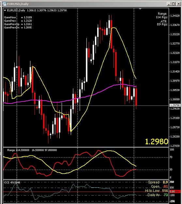
Task: Click the triangle arrow beside EURUSD,Daily label
Action: (x=5, y=10)
